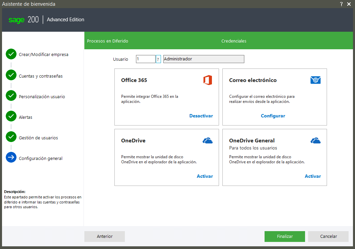Click the 'Para todos los usuarios' subtitle

point(253,148)
